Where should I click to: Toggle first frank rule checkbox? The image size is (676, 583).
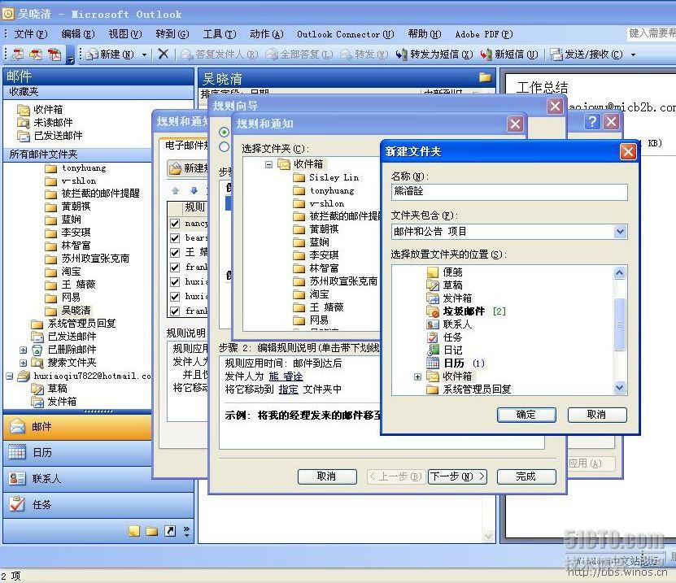pos(175,268)
